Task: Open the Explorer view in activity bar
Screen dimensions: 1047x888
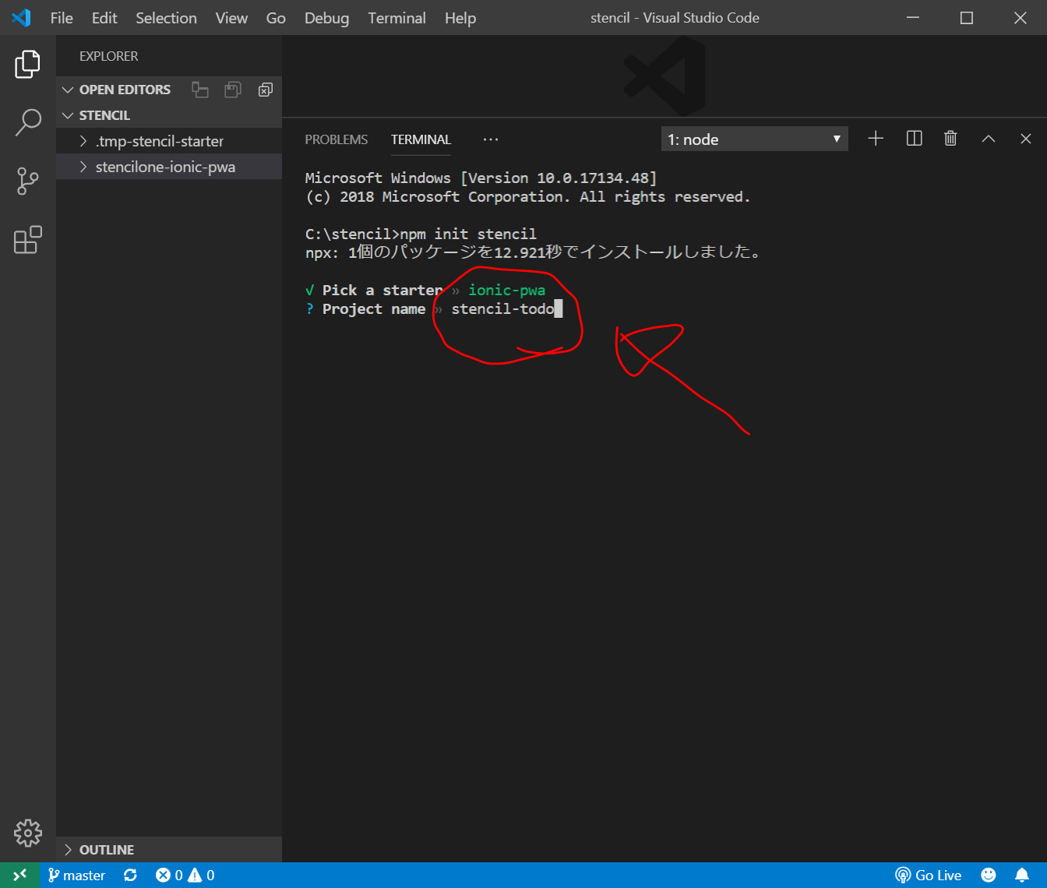Action: click(x=27, y=64)
